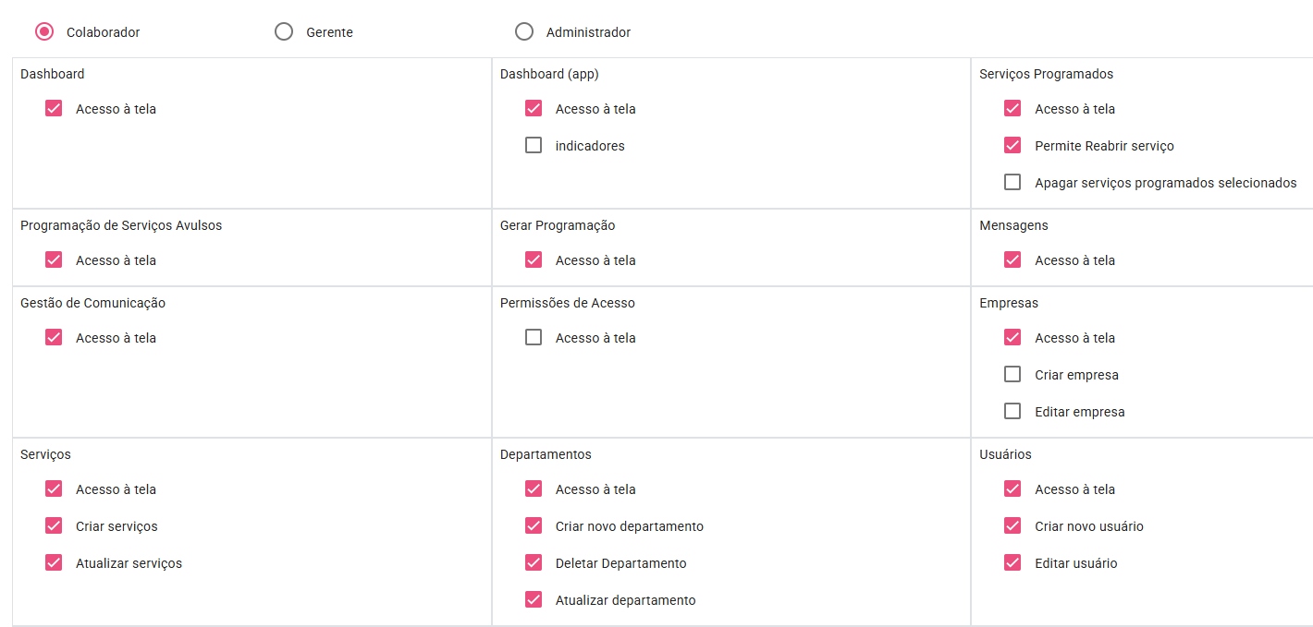Uncheck Acesso à tela under Gestão de Comunicação
Screen dimensions: 1313x627
pyautogui.click(x=54, y=337)
